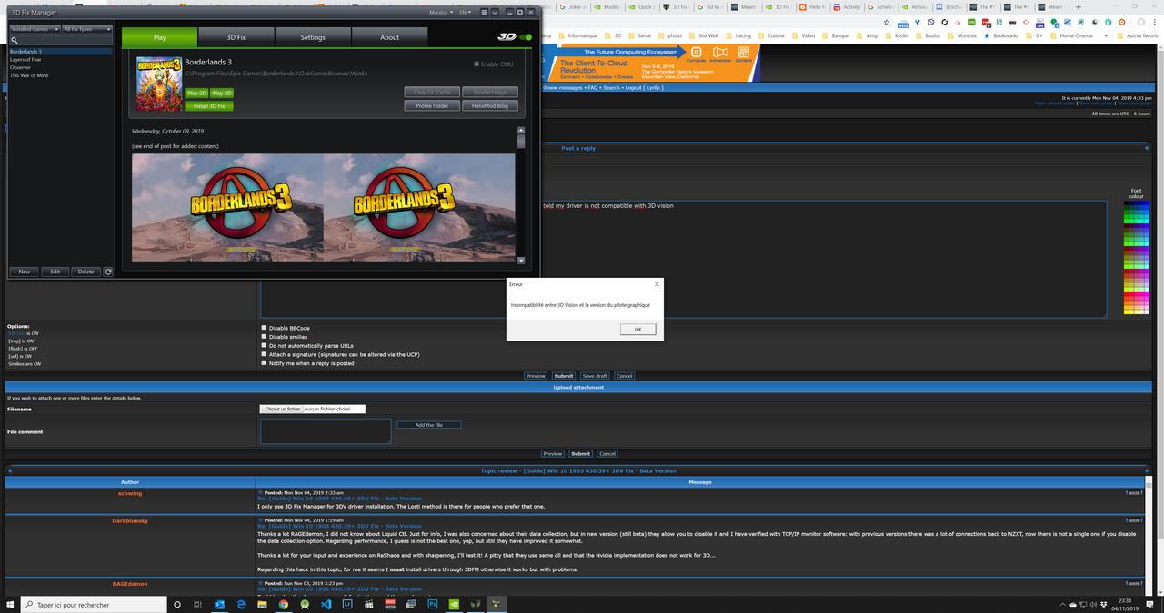Open the Monitor dropdown in title bar
1164x613 pixels.
pyautogui.click(x=441, y=13)
